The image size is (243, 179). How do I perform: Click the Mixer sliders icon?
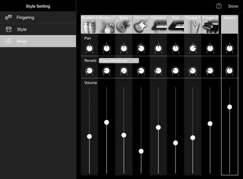(x=8, y=41)
